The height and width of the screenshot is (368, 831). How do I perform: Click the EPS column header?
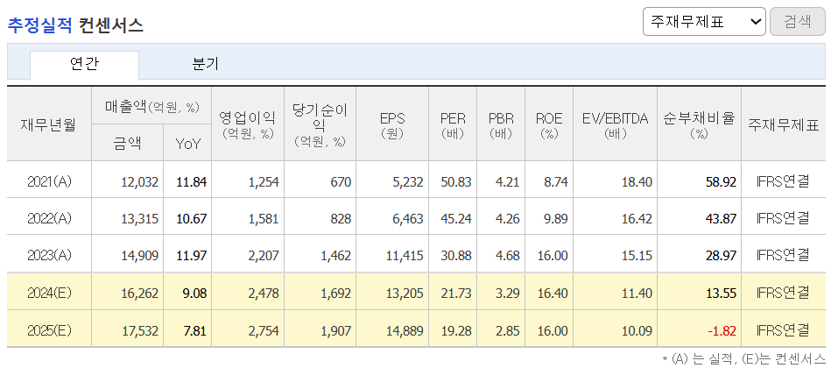(391, 124)
